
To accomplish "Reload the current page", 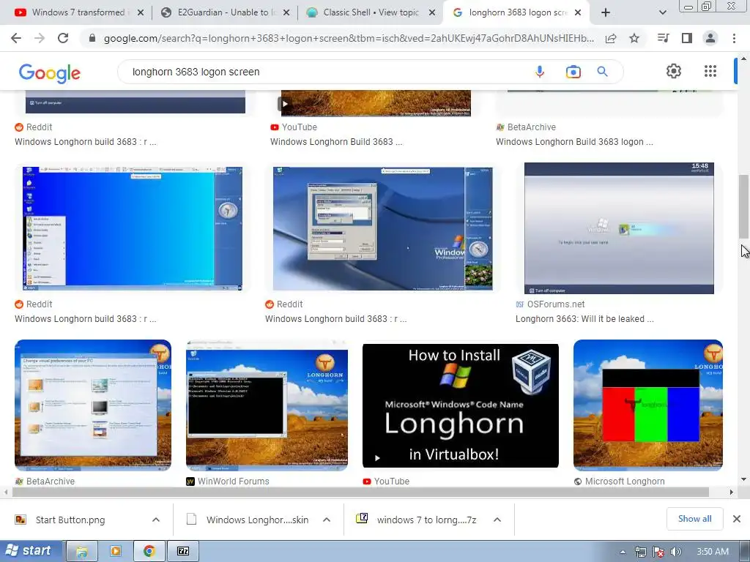I will [x=63, y=38].
